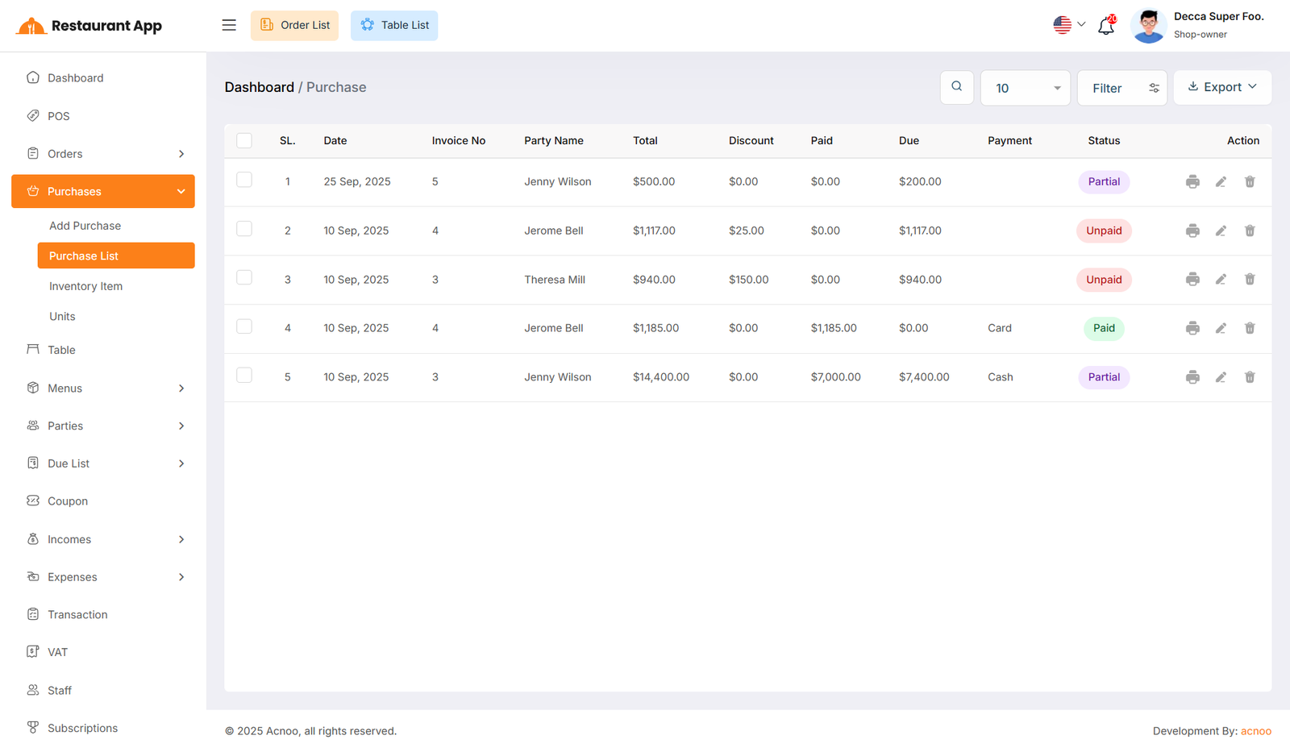The image size is (1290, 752).
Task: Delete the 25 Sep, 2025 purchase
Action: coord(1249,182)
